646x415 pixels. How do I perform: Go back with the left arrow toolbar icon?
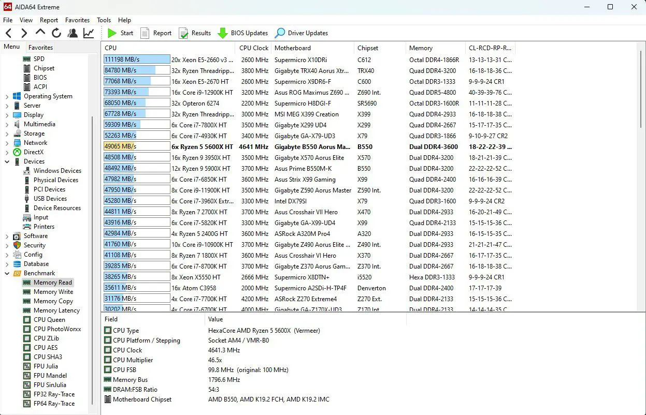8,33
